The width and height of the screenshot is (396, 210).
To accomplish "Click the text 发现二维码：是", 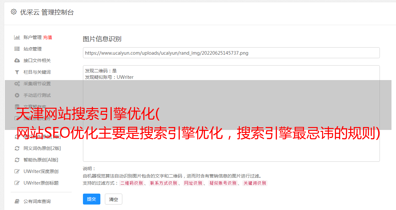I will [x=101, y=71].
